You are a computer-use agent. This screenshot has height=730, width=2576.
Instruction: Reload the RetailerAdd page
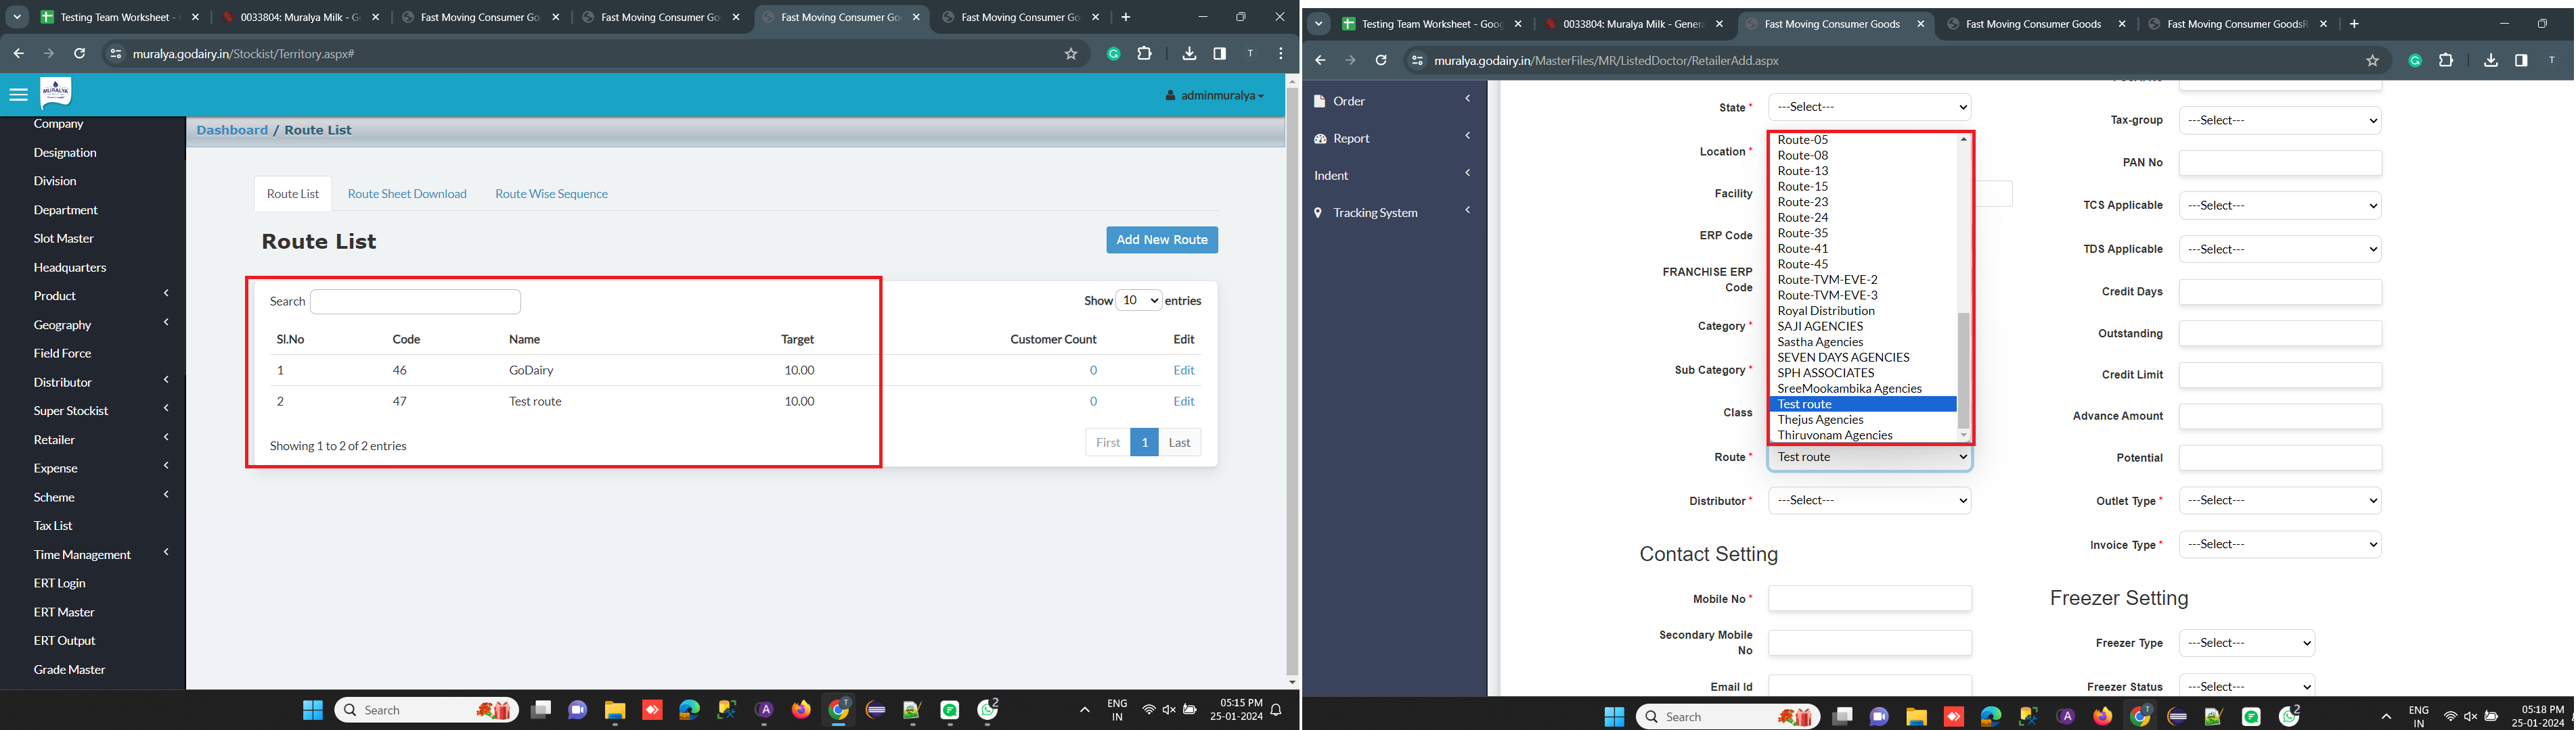1381,61
